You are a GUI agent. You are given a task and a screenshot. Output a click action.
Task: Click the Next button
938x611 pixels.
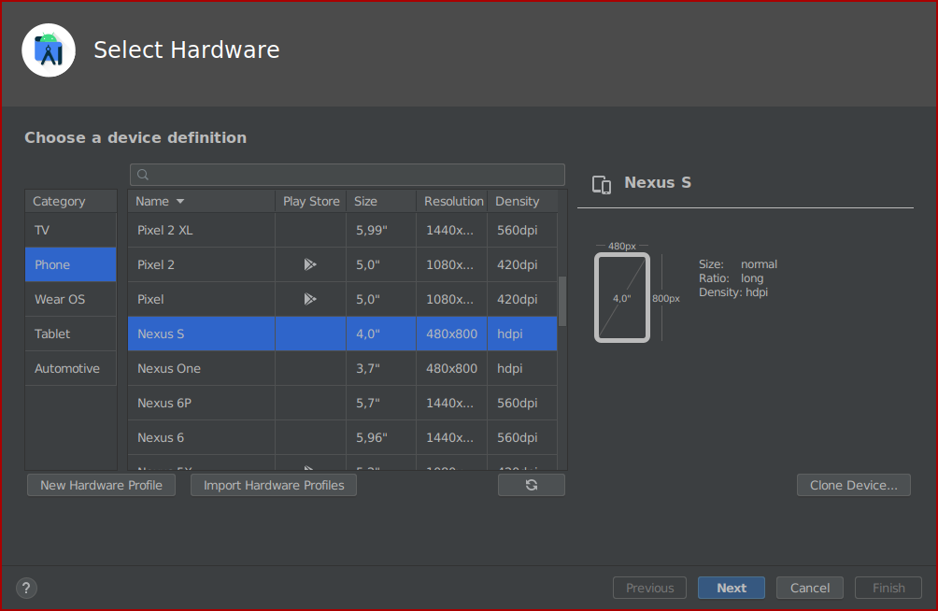pos(731,589)
